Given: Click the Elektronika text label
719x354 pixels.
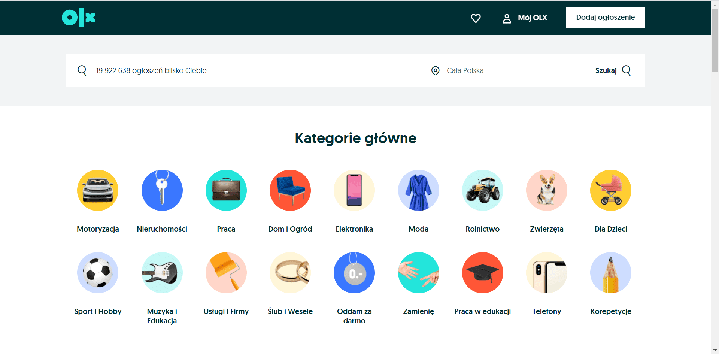Looking at the screenshot, I should [x=354, y=229].
